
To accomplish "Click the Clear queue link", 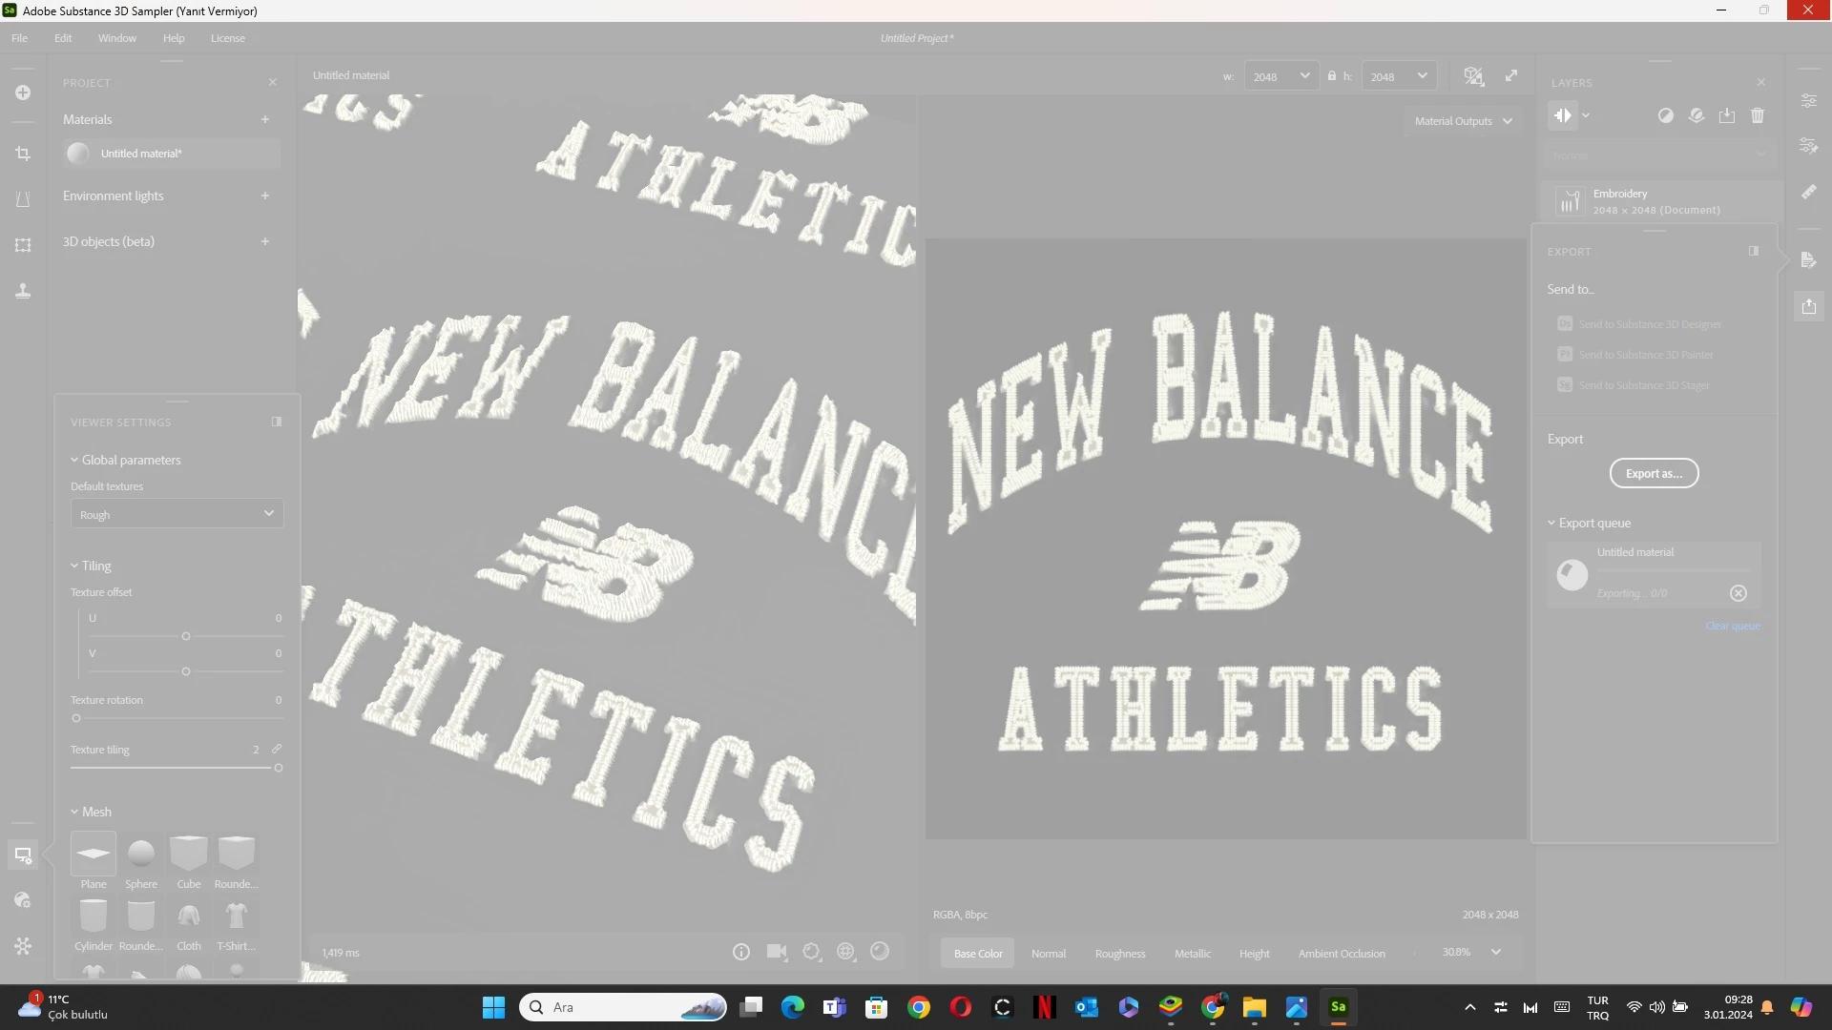I will (1732, 626).
